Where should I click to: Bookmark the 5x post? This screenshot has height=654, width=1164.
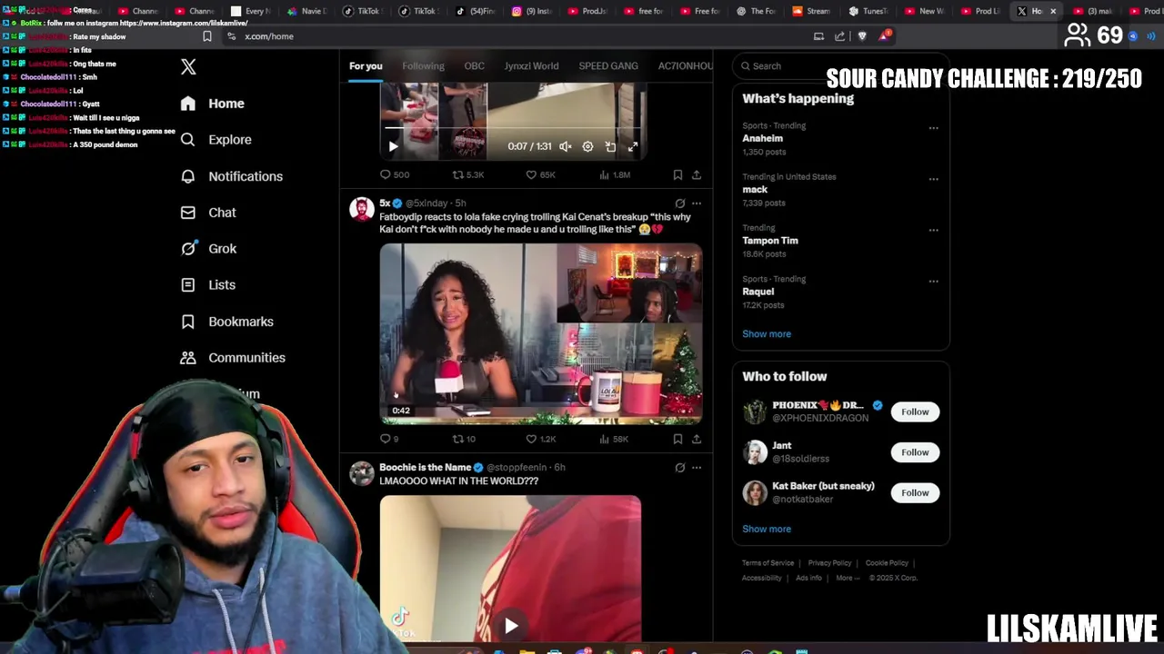[x=677, y=439]
